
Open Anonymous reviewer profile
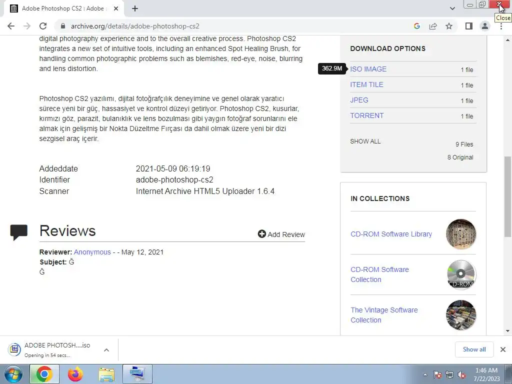[x=92, y=252]
